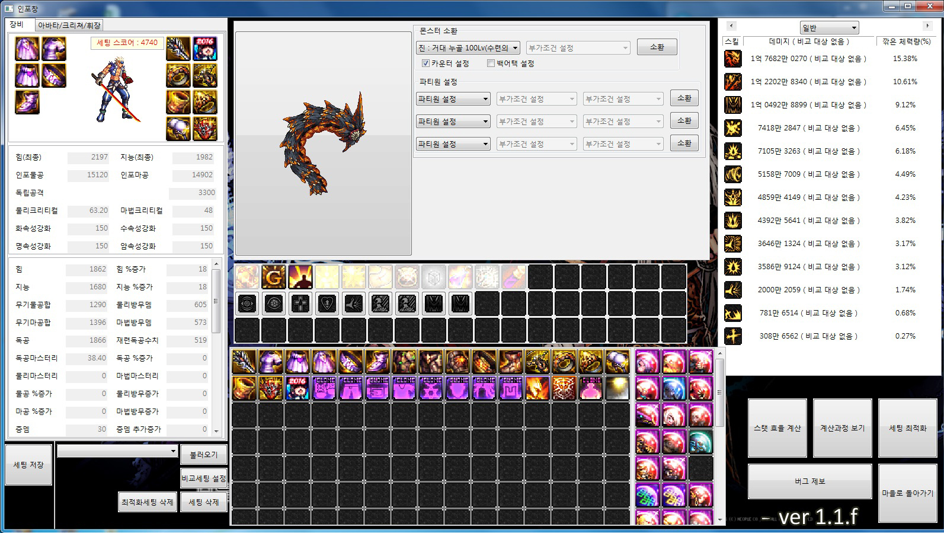
Task: Open the monster selection dropdown
Action: point(468,48)
